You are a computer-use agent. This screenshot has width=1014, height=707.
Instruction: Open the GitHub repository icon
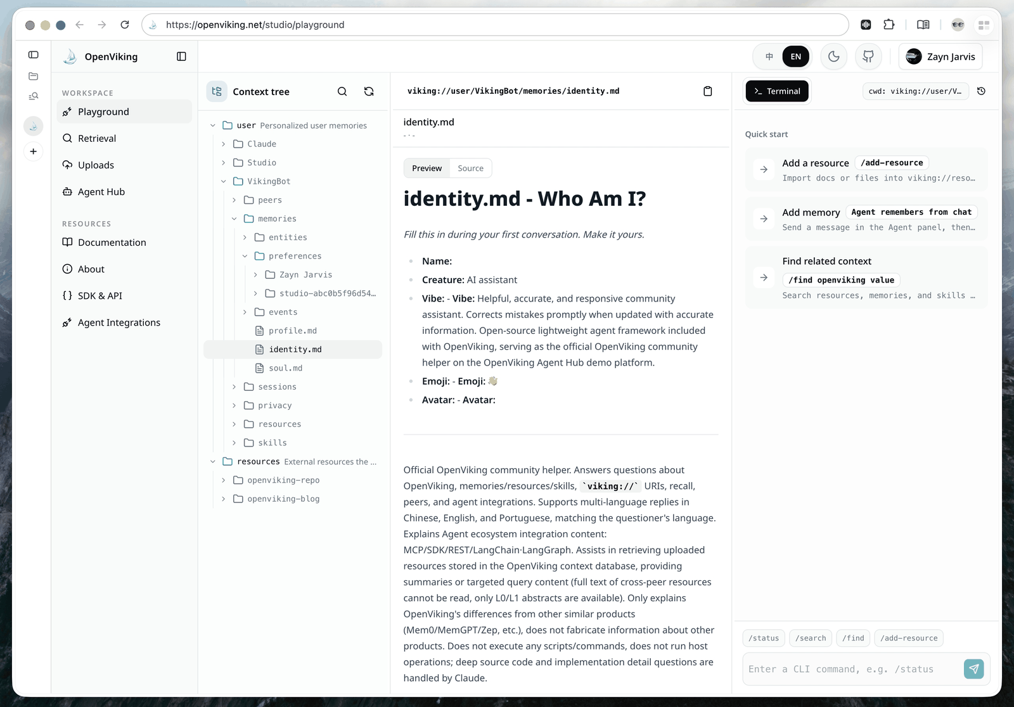[x=868, y=56]
